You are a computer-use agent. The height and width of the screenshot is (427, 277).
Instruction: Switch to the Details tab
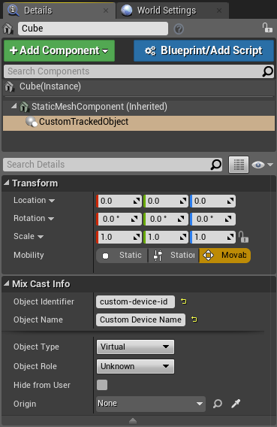(x=59, y=11)
